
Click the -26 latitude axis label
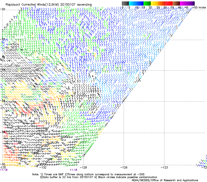(3, 101)
